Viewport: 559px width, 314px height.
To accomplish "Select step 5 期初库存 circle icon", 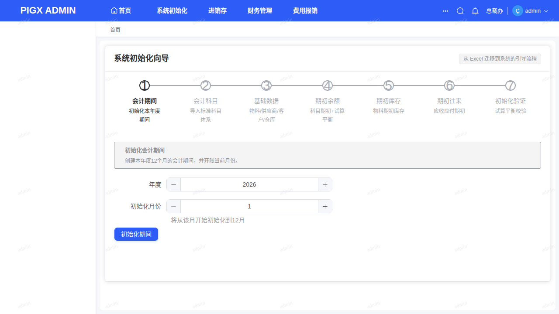I will (x=389, y=85).
